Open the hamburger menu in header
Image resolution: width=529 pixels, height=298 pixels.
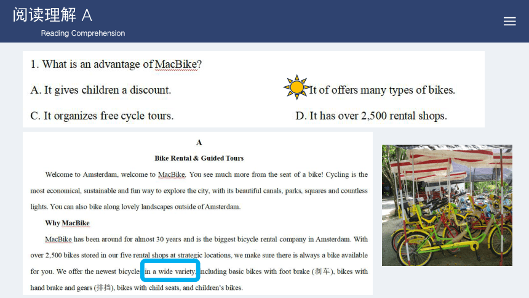[509, 22]
